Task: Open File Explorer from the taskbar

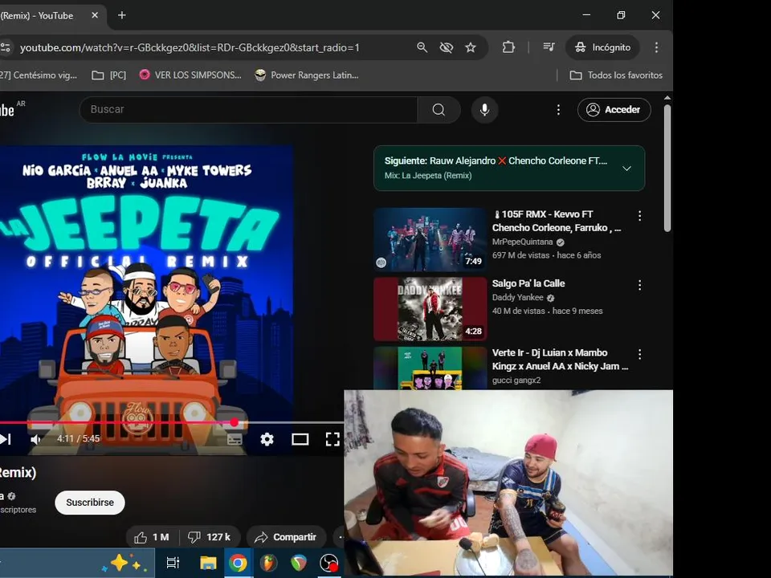Action: 208,562
